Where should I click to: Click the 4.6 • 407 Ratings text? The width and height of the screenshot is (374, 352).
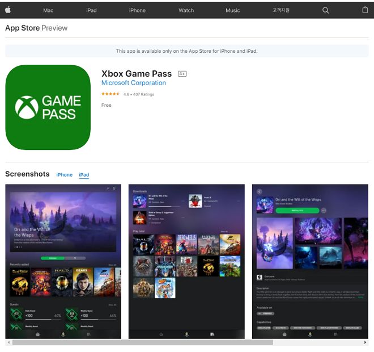139,94
